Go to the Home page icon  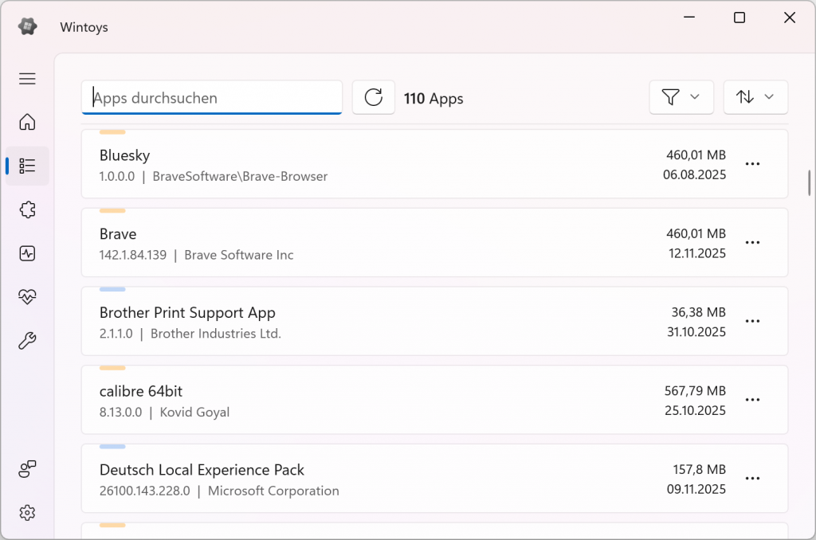[x=27, y=122]
